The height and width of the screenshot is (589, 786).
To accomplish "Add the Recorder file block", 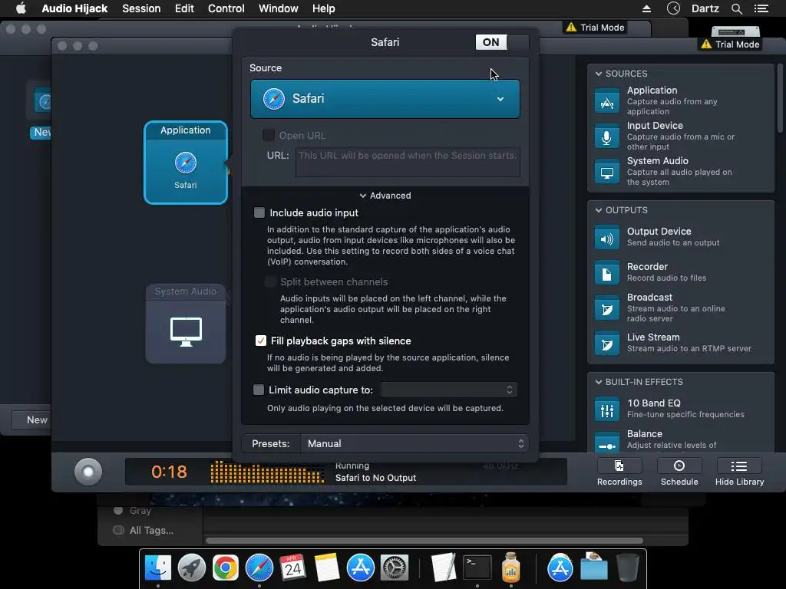I will [680, 272].
